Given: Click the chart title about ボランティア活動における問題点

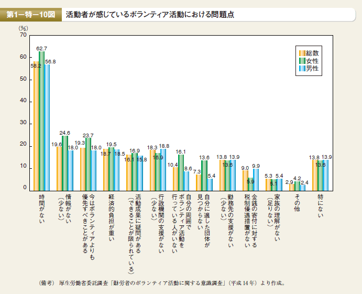Looking at the screenshot, I should 150,15.
